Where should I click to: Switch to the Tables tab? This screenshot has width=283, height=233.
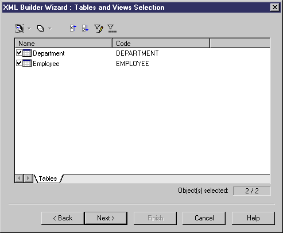(x=48, y=178)
